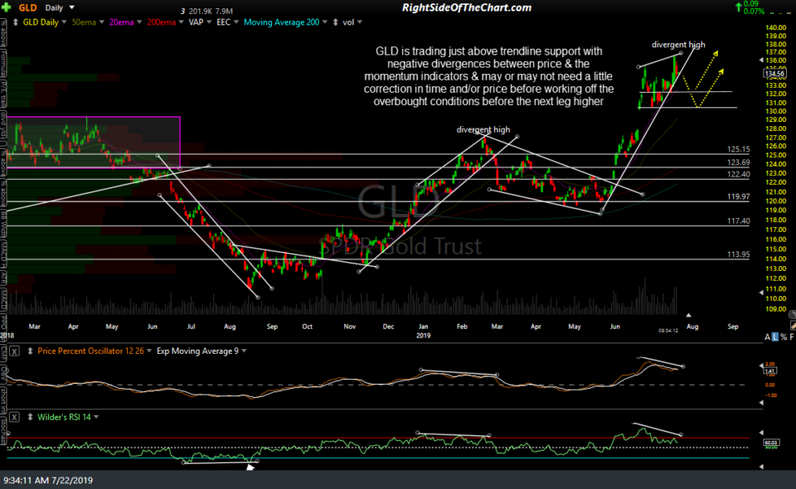The width and height of the screenshot is (796, 489).
Task: Click the up-down arrows beside GLD Daily
Action: click(15, 22)
